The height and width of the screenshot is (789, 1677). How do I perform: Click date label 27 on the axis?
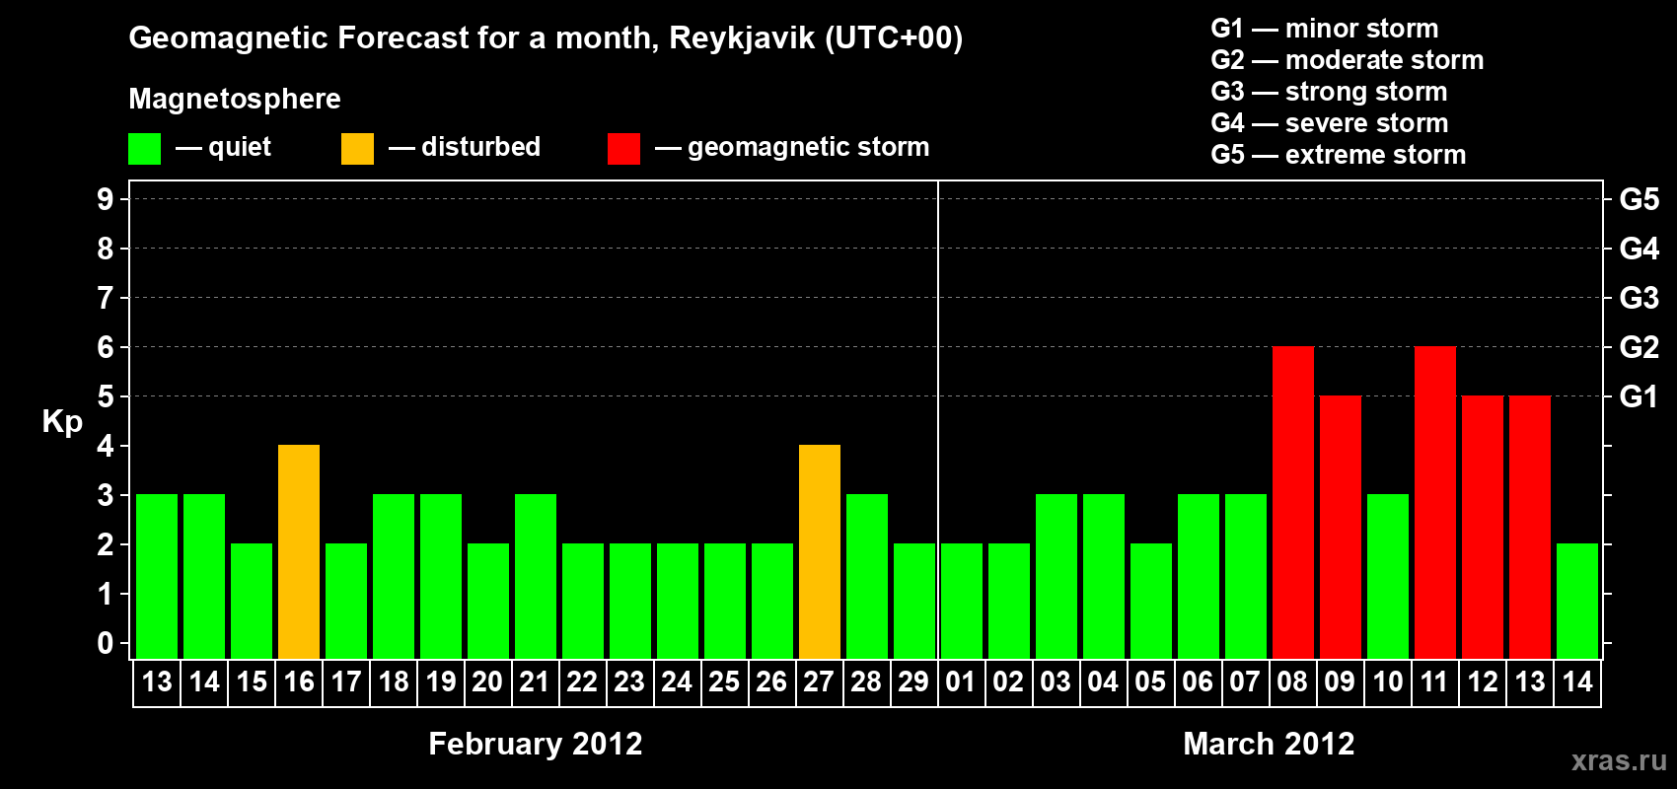[820, 681]
